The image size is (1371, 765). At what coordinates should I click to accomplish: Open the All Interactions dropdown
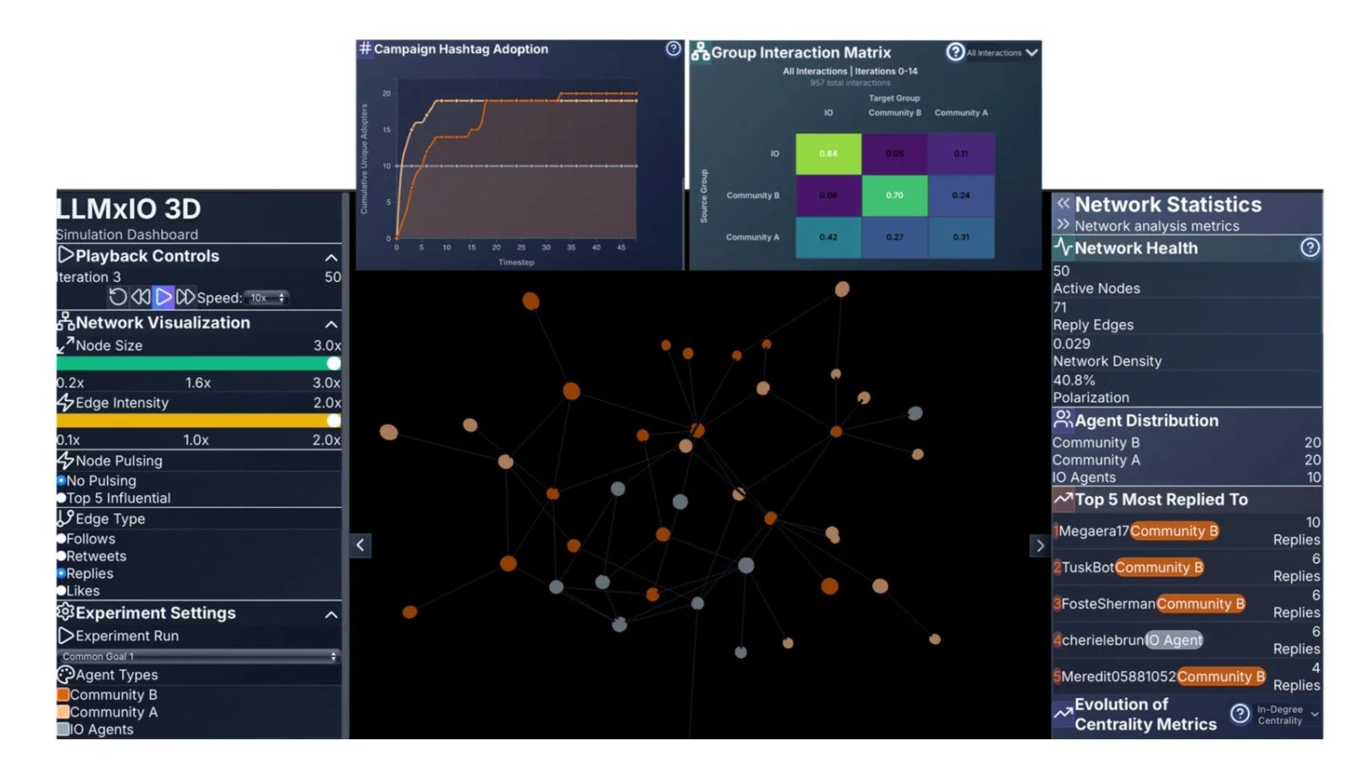(x=1002, y=53)
